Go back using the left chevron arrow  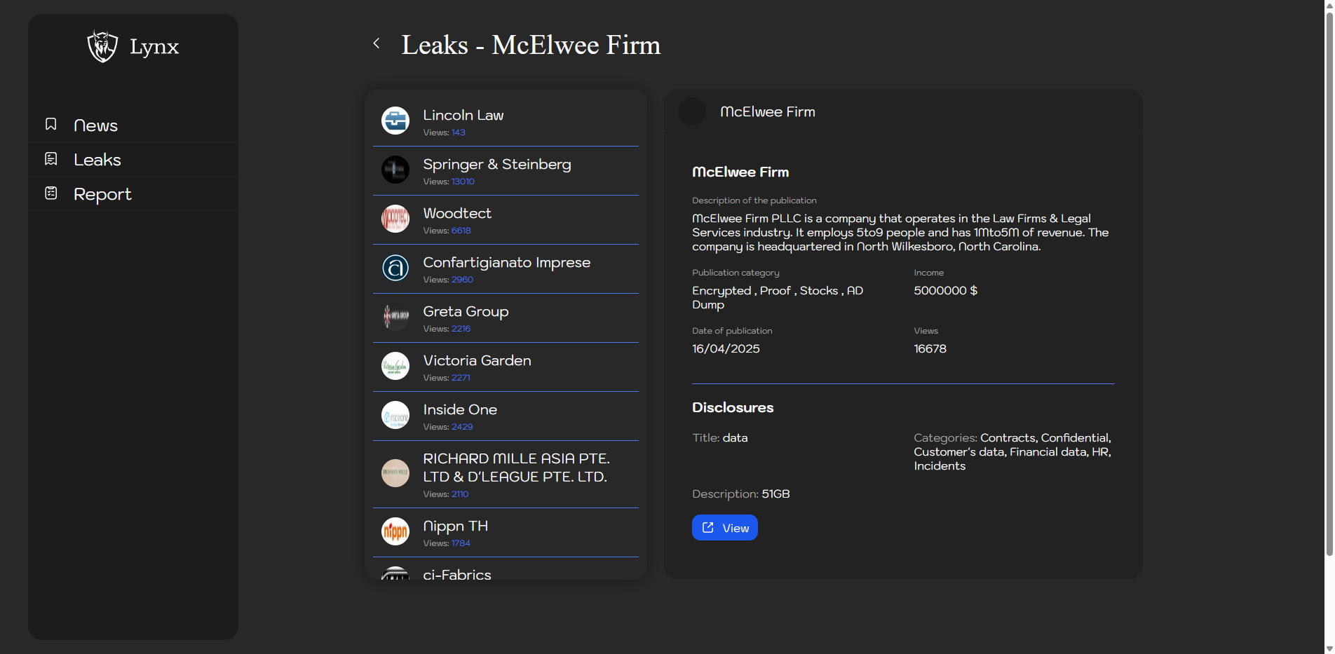click(377, 43)
